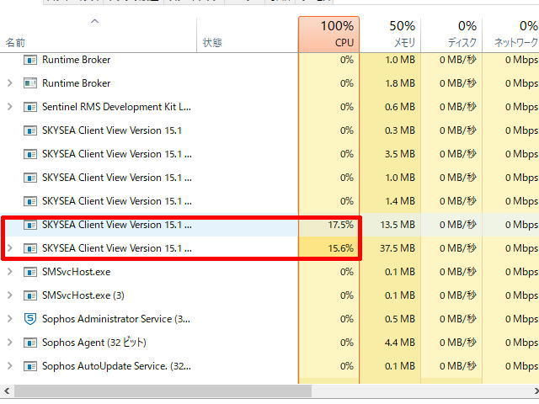
Task: Click the 15.6% CPU value
Action: pos(340,248)
